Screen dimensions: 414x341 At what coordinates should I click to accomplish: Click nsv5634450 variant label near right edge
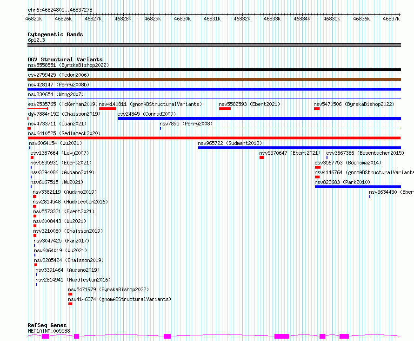coord(391,192)
